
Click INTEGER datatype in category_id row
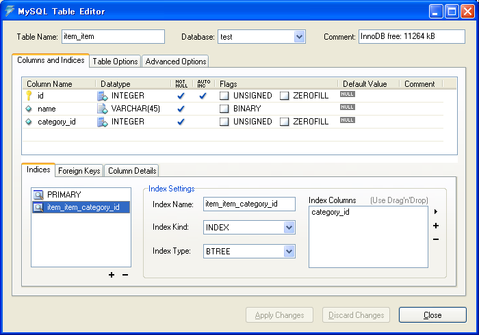[x=128, y=122]
